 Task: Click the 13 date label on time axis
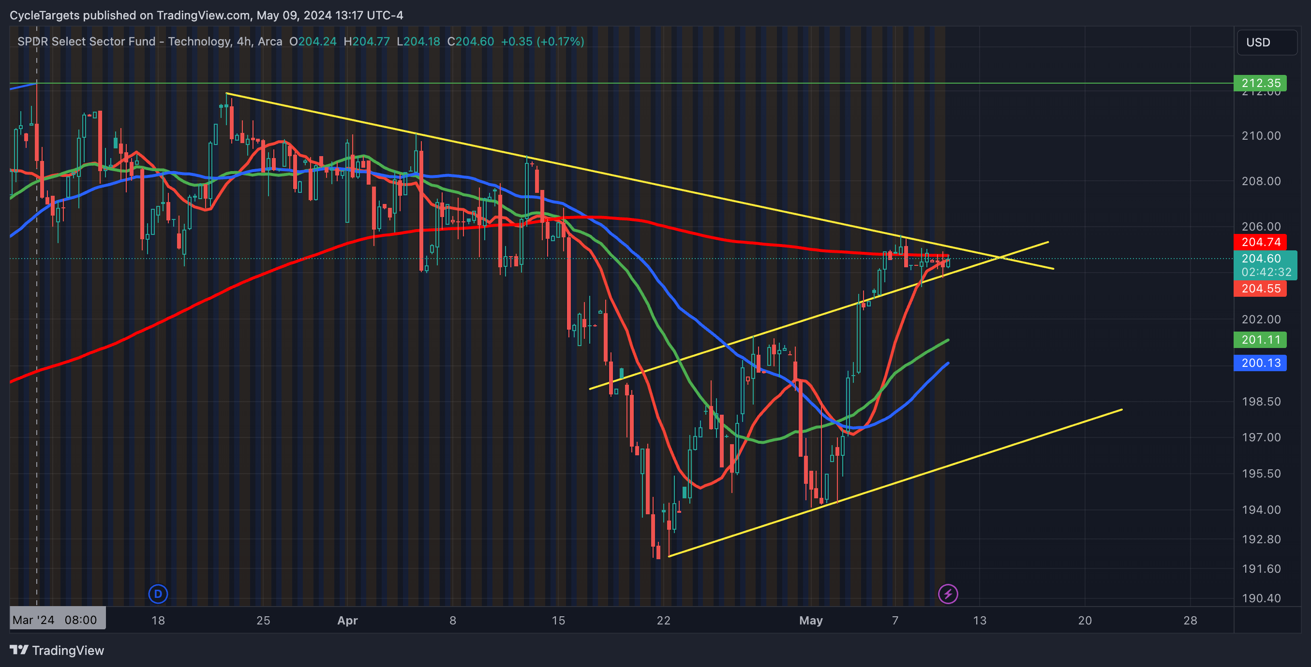(x=980, y=620)
